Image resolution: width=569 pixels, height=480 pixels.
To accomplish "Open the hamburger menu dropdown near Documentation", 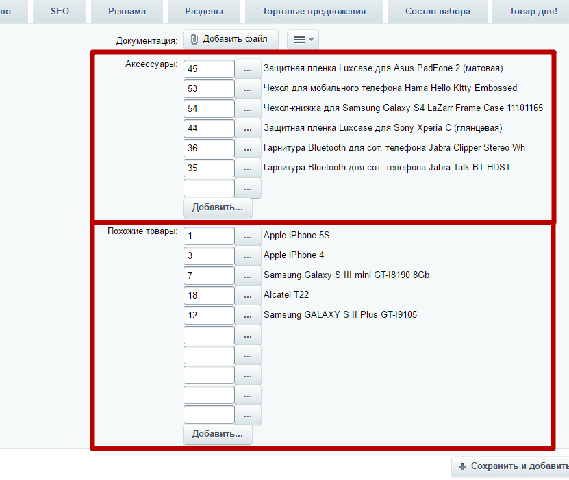I will coord(303,40).
